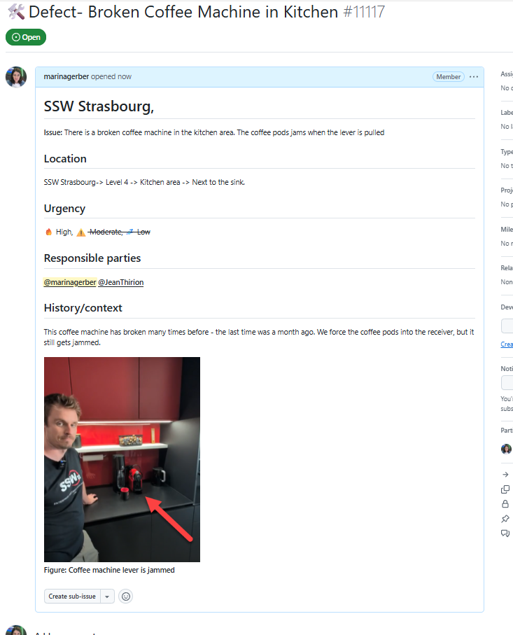Click the duplicate issue icon
Image resolution: width=513 pixels, height=635 pixels.
point(505,489)
